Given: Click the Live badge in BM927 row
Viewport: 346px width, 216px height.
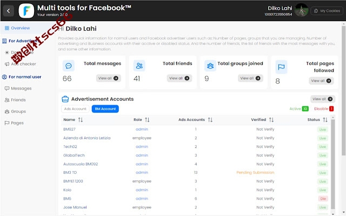Looking at the screenshot, I should point(323,130).
